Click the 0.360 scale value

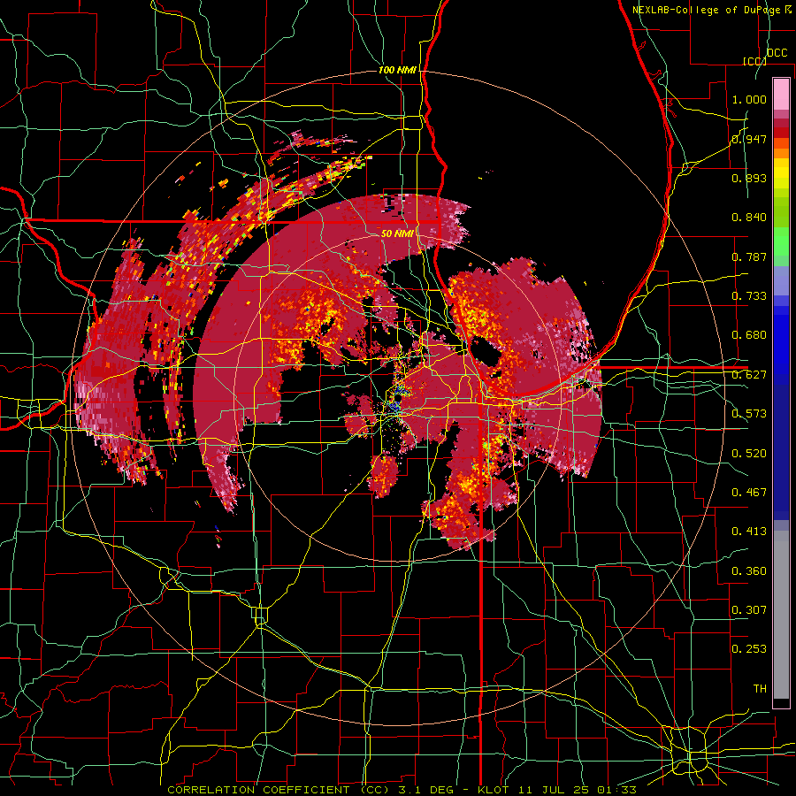(749, 570)
